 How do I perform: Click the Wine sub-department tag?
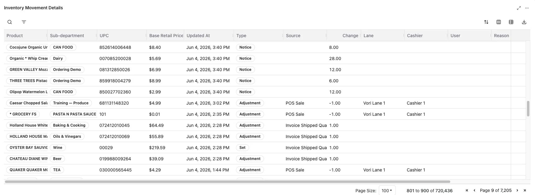[x=58, y=148]
